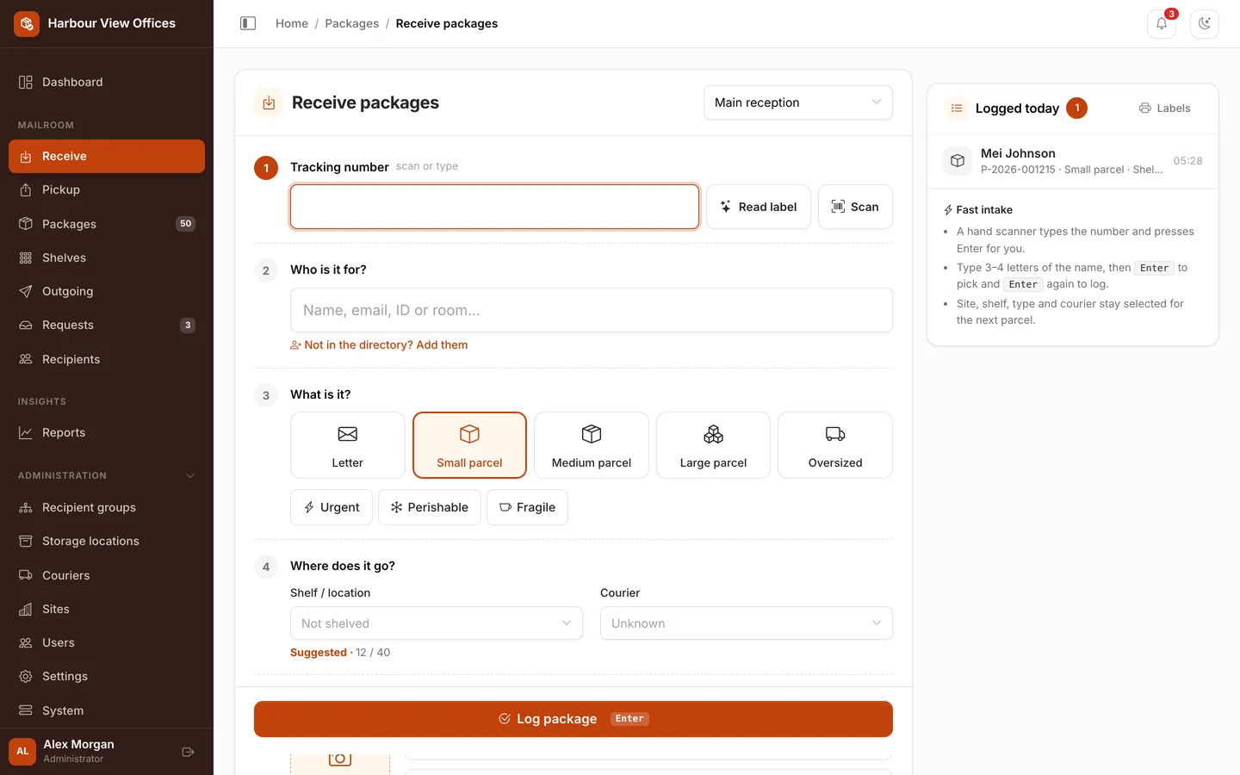Click the recipient search field
The width and height of the screenshot is (1240, 775).
592,310
